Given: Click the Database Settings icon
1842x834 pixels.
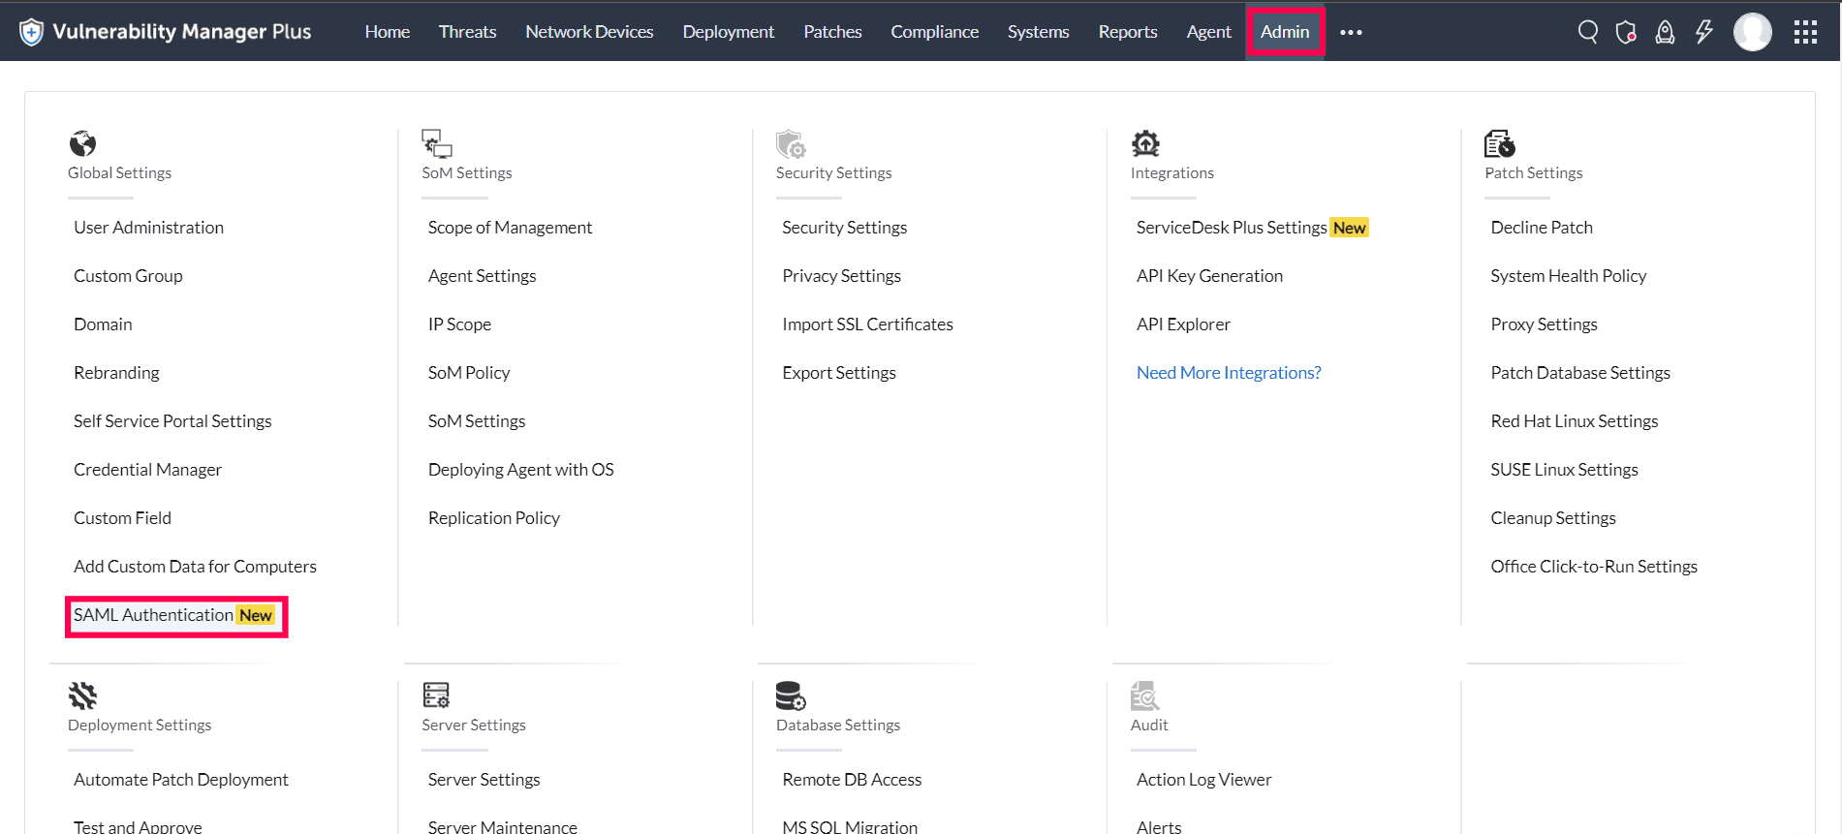Looking at the screenshot, I should 790,695.
